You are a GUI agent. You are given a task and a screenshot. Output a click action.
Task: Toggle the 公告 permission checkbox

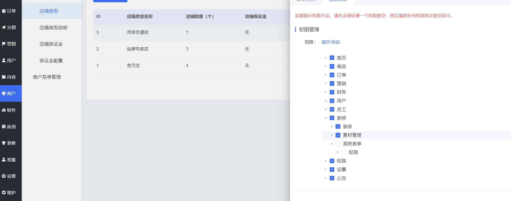click(x=332, y=178)
